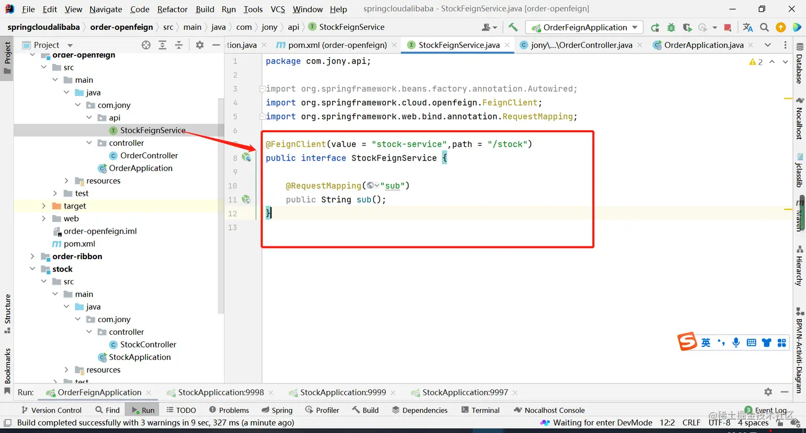The width and height of the screenshot is (806, 433).
Task: Open the OrderFeignApplication run configuration dropdown
Action: click(584, 27)
